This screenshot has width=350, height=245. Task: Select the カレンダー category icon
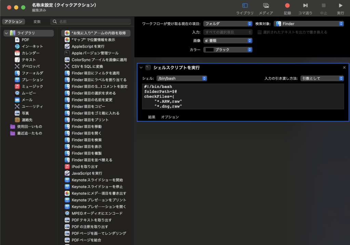[x=17, y=53]
